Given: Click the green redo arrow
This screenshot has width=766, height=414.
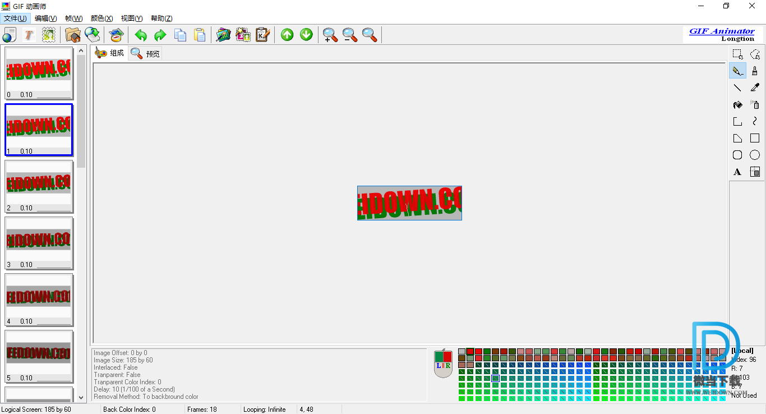Looking at the screenshot, I should click(160, 35).
